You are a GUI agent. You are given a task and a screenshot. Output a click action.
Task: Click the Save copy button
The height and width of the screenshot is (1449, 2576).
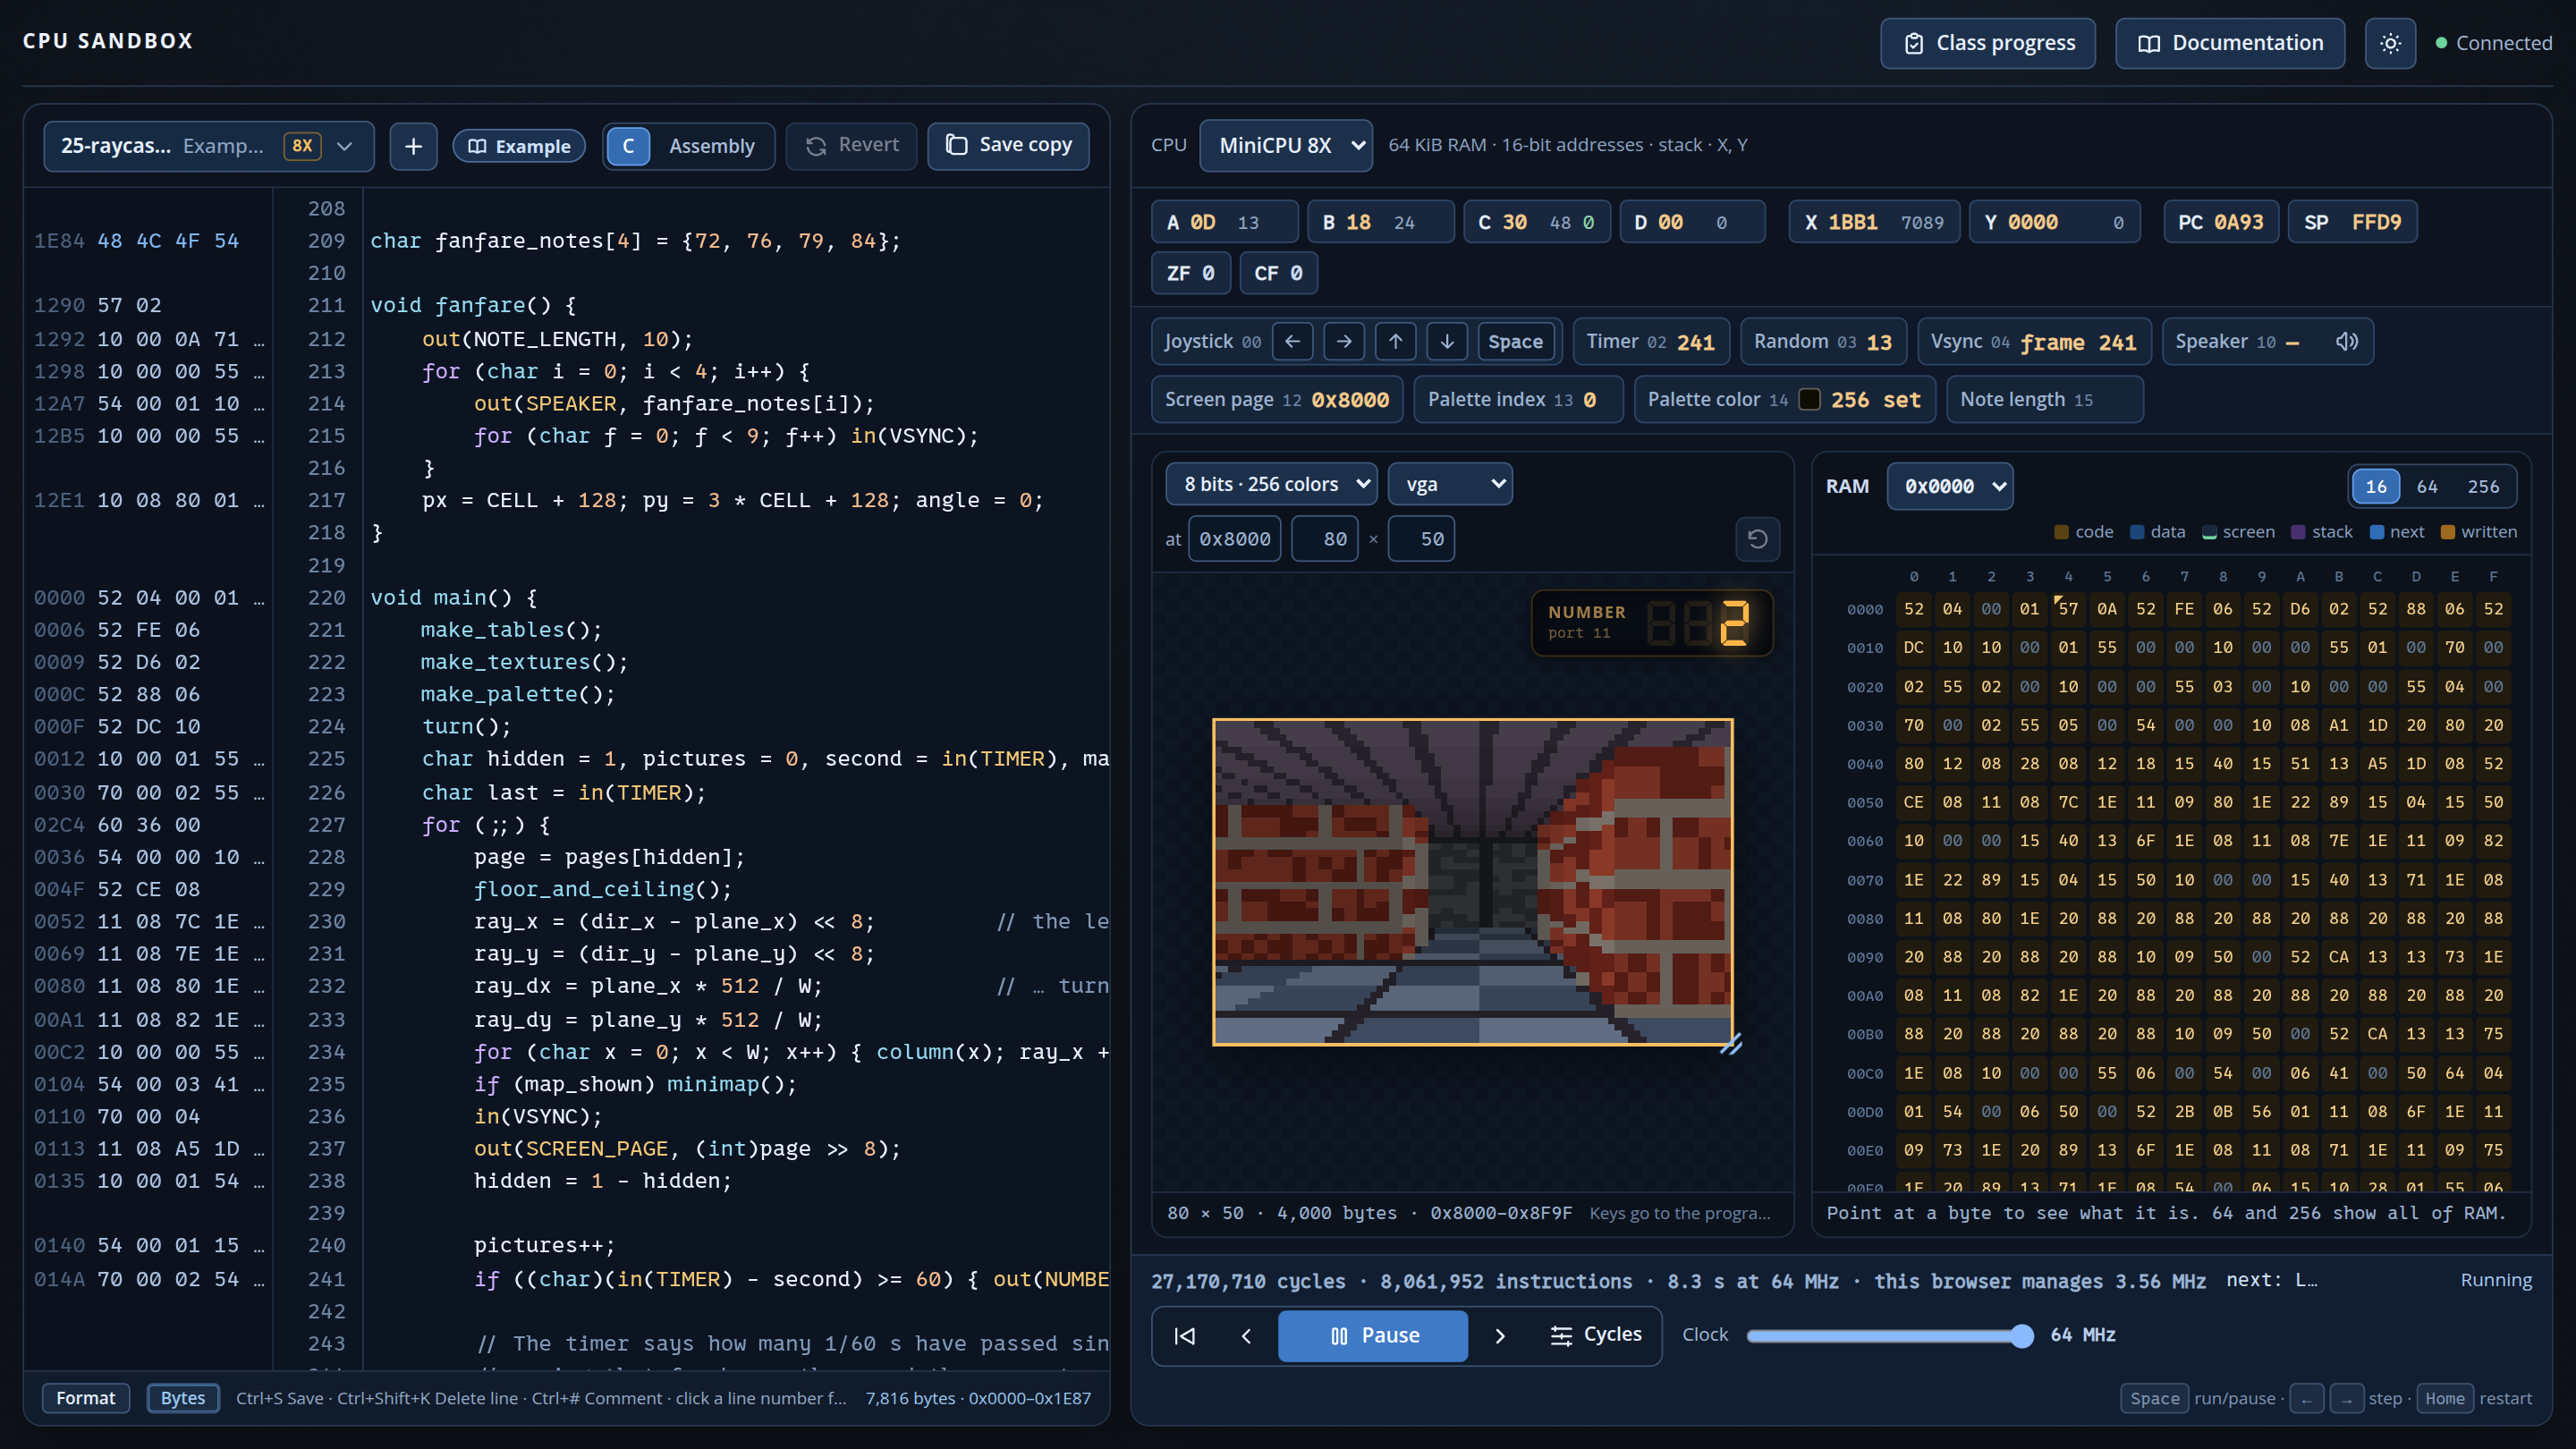click(1008, 146)
